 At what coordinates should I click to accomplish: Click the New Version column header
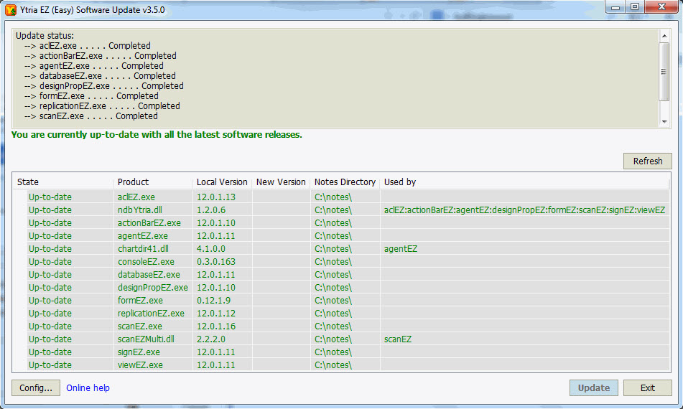281,182
